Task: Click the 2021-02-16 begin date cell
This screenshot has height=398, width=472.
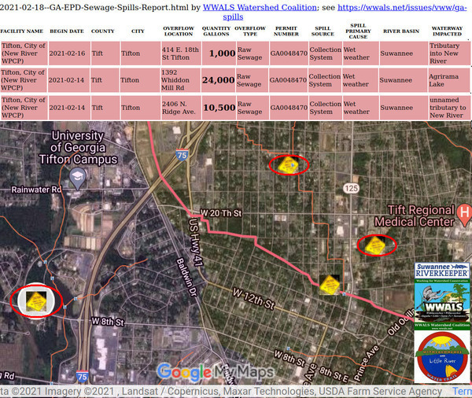Action: click(69, 53)
